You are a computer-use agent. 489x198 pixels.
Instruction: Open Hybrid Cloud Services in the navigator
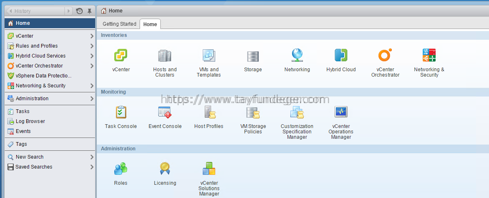(50, 56)
